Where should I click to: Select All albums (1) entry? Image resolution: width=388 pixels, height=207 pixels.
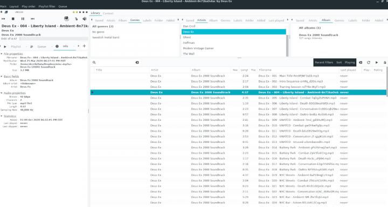[309, 27]
